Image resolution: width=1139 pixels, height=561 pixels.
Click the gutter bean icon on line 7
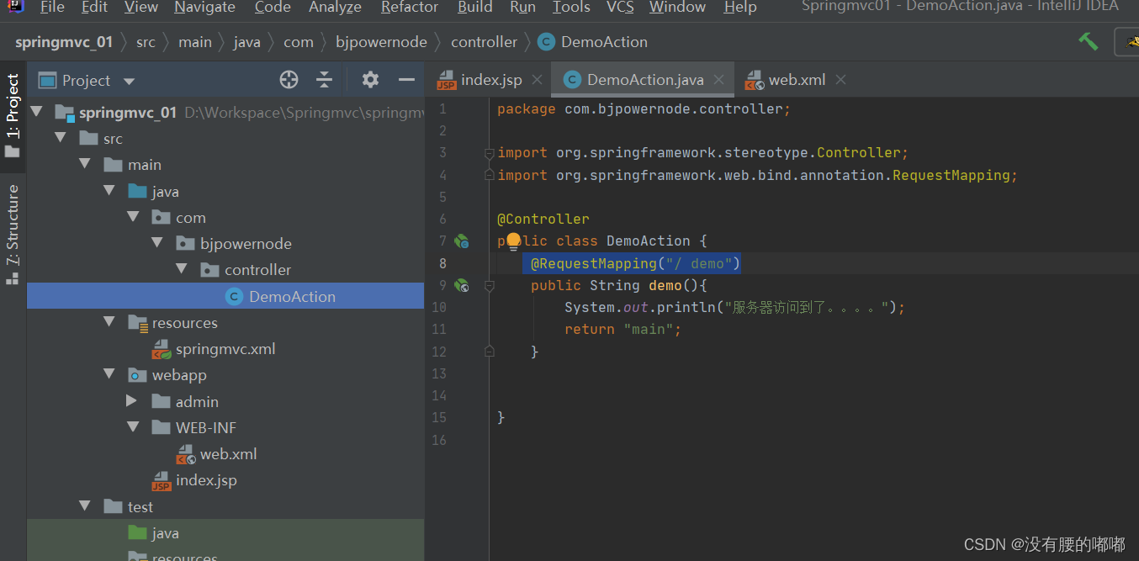462,241
